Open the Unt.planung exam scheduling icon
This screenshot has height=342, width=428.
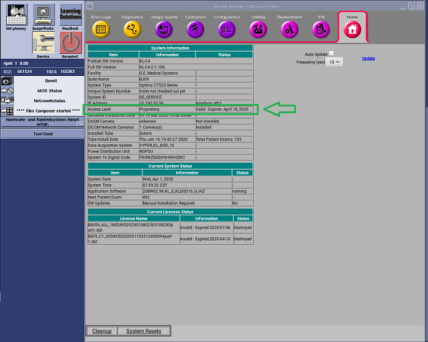coord(15,15)
